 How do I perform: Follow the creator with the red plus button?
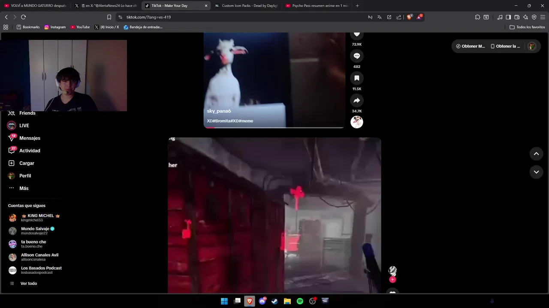click(392, 279)
